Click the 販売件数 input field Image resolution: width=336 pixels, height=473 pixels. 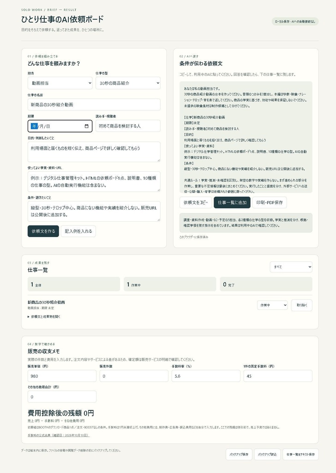[134, 376]
